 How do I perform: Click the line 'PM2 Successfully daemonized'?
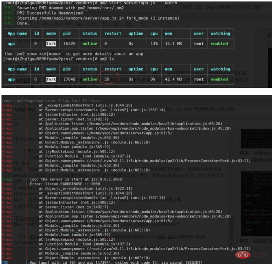pos(50,13)
